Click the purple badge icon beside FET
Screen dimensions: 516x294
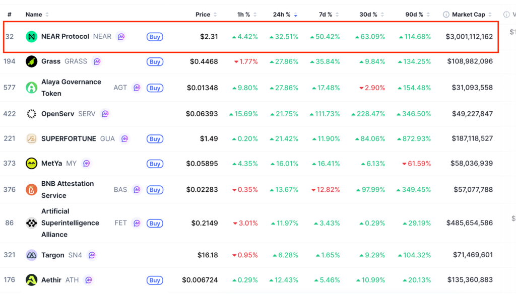pyautogui.click(x=137, y=224)
